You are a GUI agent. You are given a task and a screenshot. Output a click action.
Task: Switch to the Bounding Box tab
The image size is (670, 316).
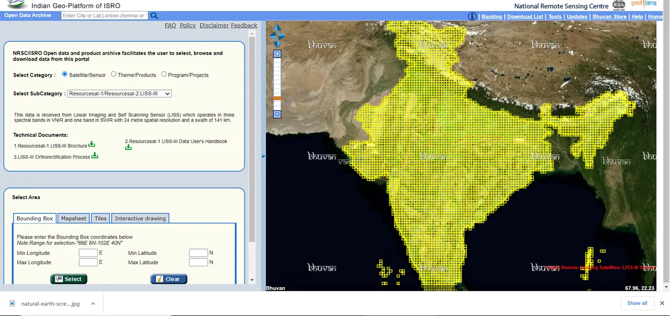click(35, 218)
